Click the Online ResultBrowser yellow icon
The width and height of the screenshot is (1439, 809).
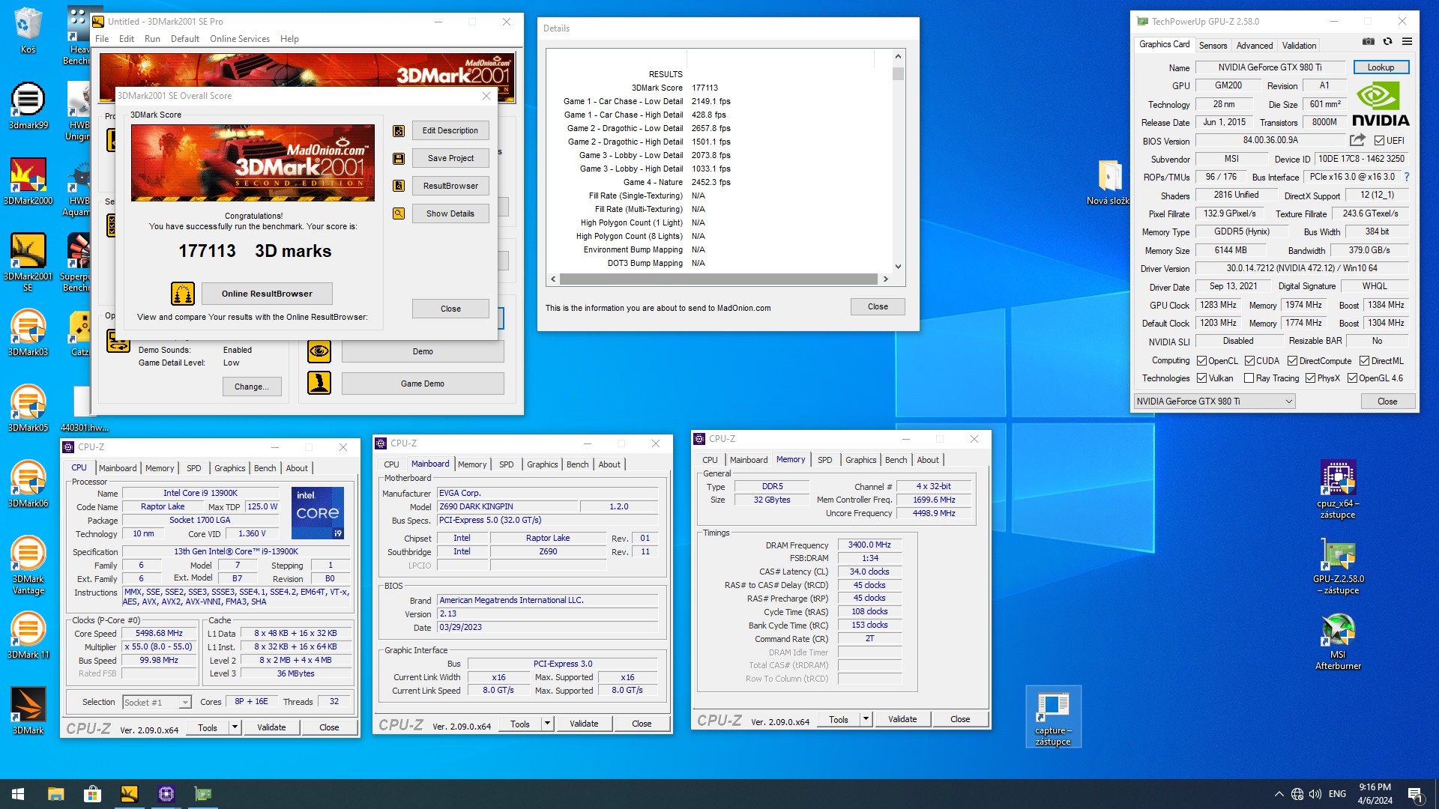coord(183,294)
